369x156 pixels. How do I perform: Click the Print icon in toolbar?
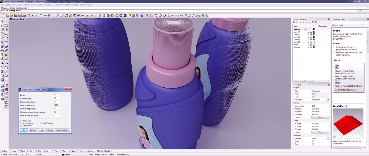(24, 16)
